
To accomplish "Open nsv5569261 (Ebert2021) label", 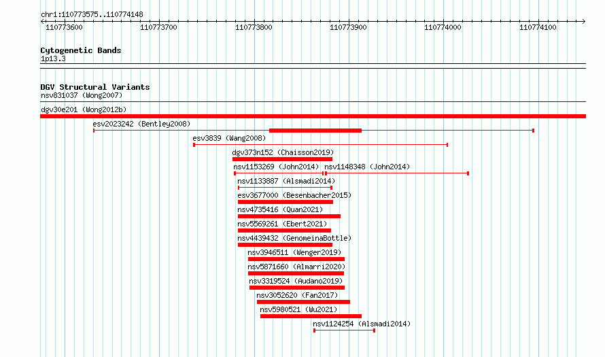I will [x=282, y=224].
